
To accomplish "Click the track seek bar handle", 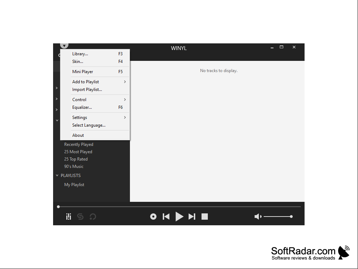I will tap(58, 206).
